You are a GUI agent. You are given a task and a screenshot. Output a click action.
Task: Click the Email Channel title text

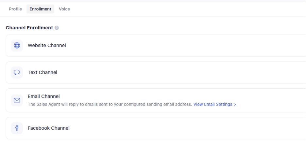coord(44,96)
